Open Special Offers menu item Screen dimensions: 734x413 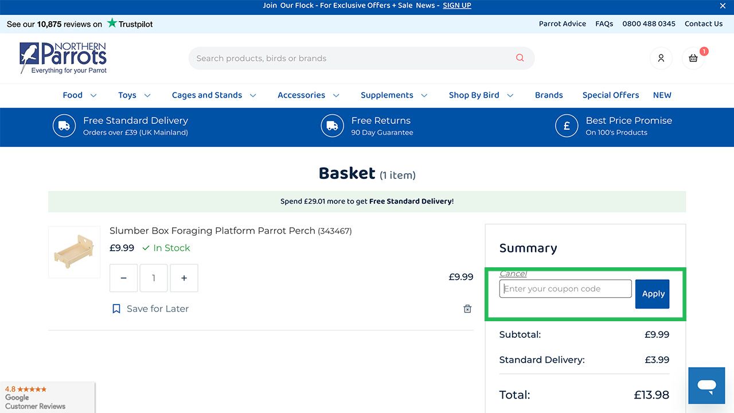[611, 95]
